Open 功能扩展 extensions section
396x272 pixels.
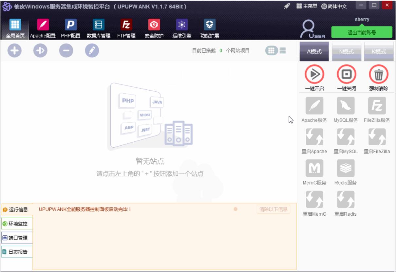pos(210,28)
